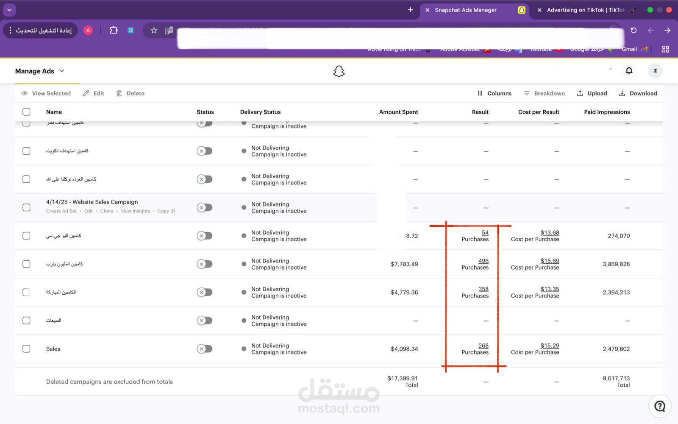678x424 pixels.
Task: Open the apps grid in bookmarks bar
Action: tap(666, 49)
